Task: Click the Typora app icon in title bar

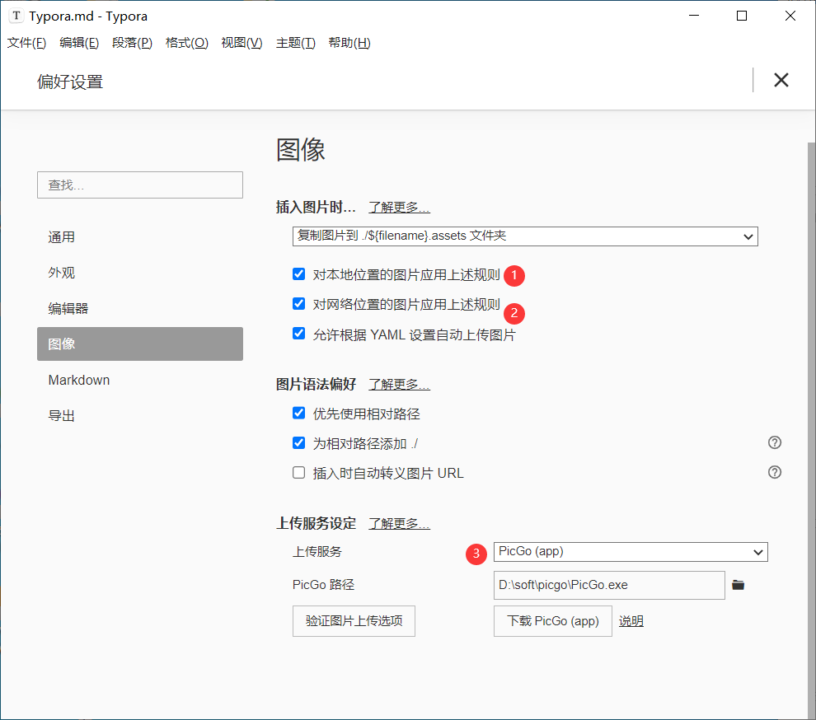Action: 16,16
